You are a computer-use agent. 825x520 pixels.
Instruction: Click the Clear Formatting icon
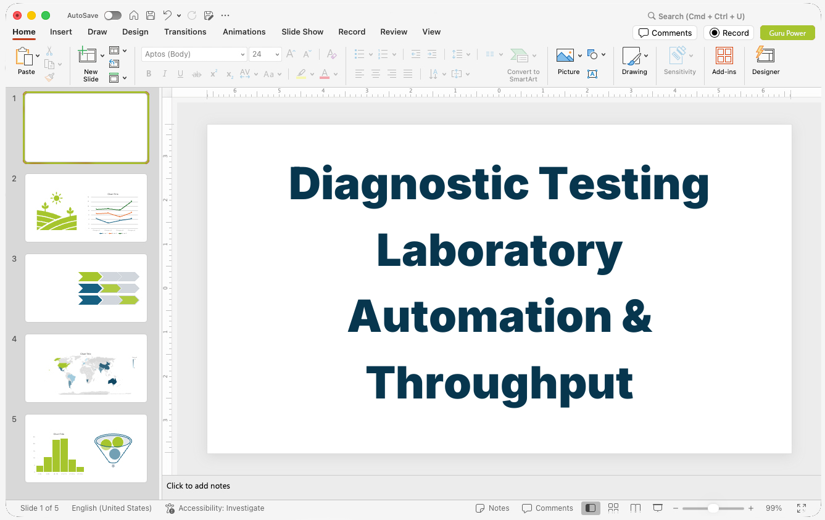pyautogui.click(x=332, y=54)
